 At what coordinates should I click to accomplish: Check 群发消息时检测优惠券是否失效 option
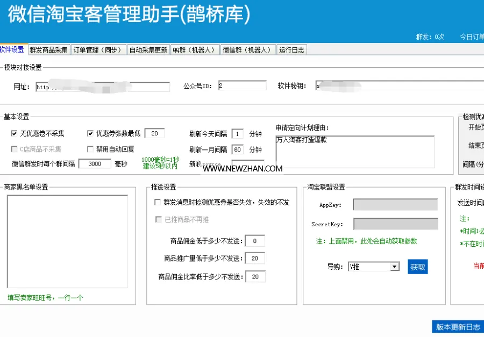point(158,202)
